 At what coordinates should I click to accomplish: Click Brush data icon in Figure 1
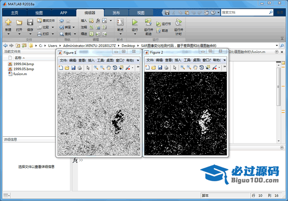[x=128, y=68]
